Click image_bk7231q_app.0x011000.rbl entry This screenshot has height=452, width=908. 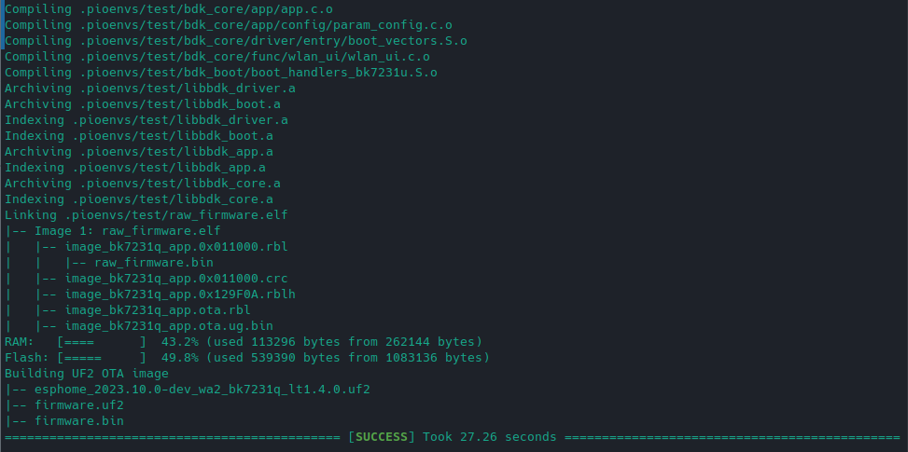(176, 247)
